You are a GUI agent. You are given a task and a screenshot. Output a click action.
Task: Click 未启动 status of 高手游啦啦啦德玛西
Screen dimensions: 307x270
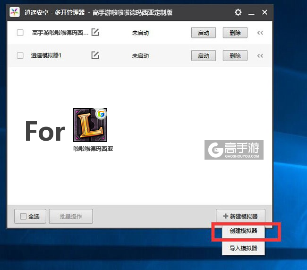140,33
